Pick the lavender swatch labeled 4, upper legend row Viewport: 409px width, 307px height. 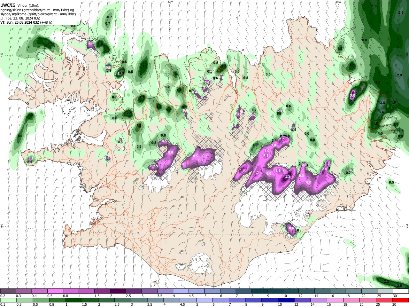(x=181, y=291)
